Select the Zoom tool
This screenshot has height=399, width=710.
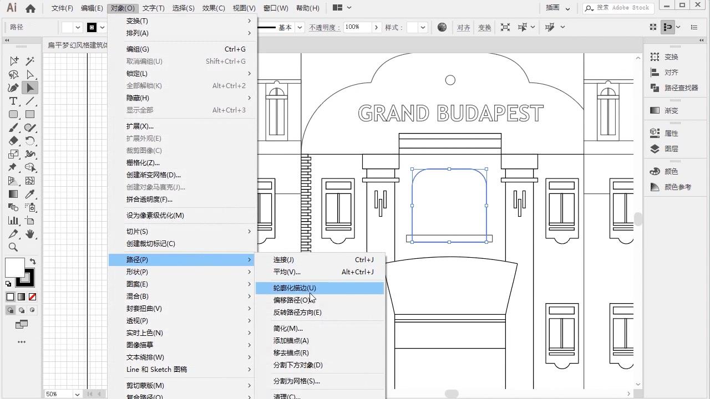pos(13,247)
